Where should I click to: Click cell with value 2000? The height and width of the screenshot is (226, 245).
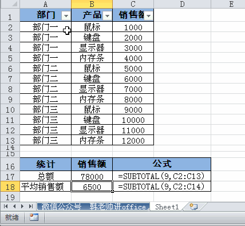[133, 37]
